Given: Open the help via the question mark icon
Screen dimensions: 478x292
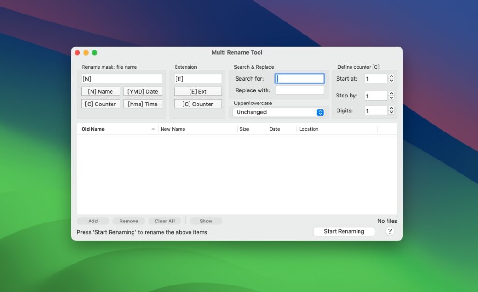Looking at the screenshot, I should click(x=390, y=231).
